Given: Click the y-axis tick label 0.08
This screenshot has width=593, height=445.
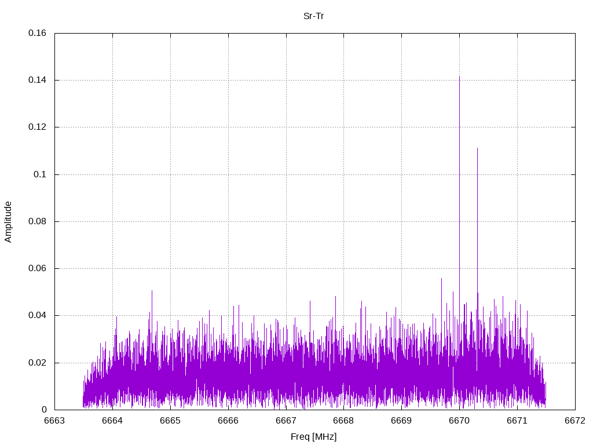Looking at the screenshot, I should tap(37, 221).
